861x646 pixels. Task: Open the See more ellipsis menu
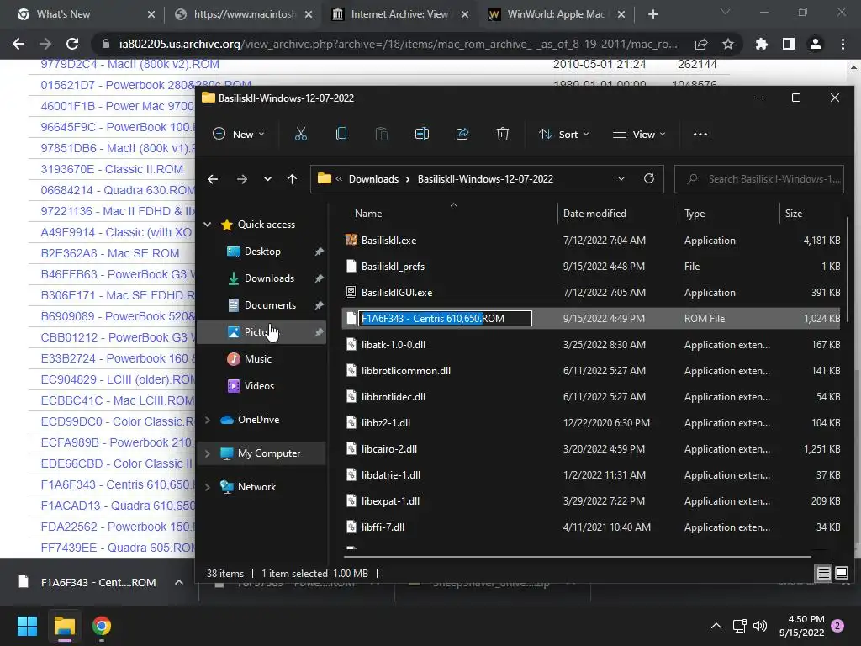tap(700, 134)
